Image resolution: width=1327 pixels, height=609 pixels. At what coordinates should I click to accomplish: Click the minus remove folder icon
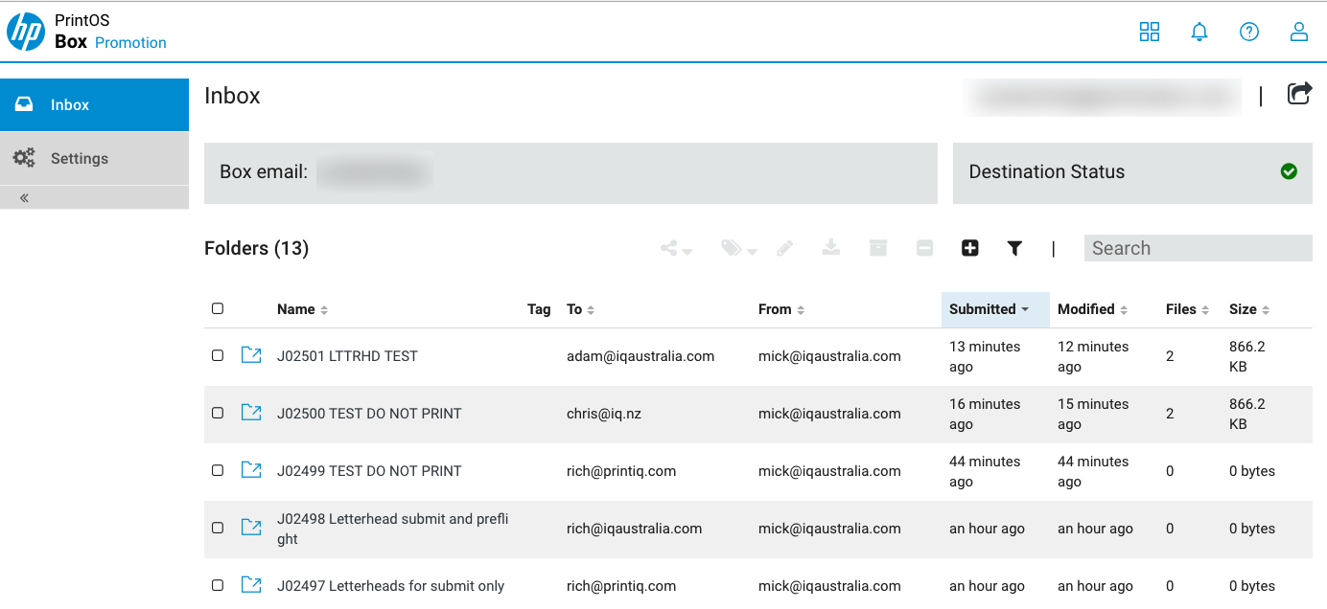click(x=924, y=248)
